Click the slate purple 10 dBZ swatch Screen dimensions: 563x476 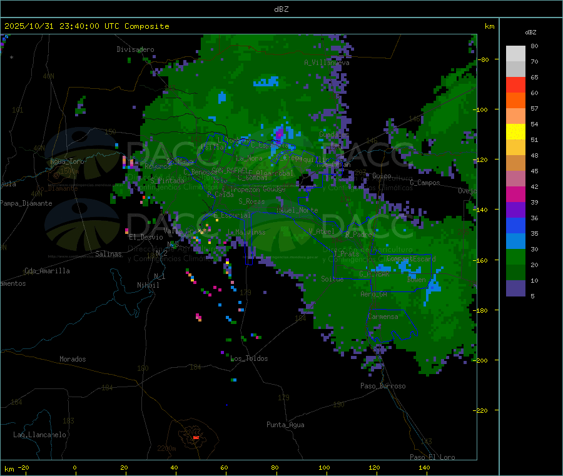click(515, 288)
